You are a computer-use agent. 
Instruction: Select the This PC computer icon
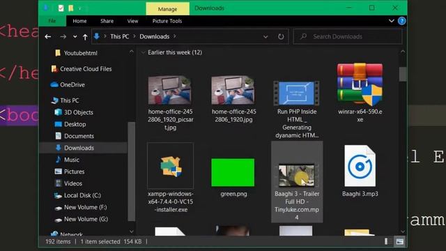54,100
